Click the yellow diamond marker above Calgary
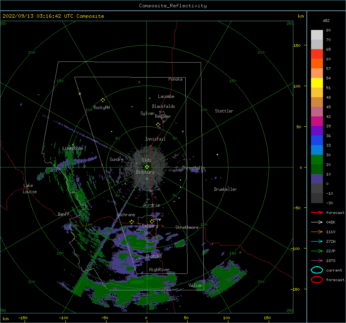The image size is (346, 323). pyautogui.click(x=152, y=221)
